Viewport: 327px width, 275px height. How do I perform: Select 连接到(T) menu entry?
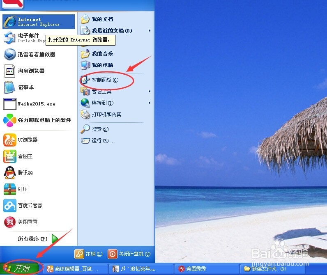pyautogui.click(x=116, y=103)
